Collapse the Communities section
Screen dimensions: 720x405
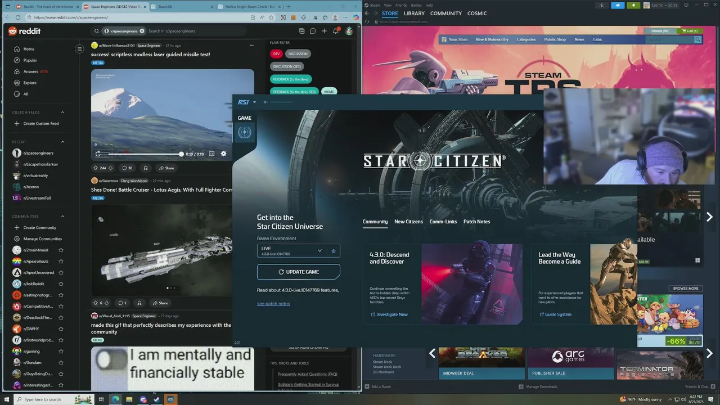tap(62, 216)
